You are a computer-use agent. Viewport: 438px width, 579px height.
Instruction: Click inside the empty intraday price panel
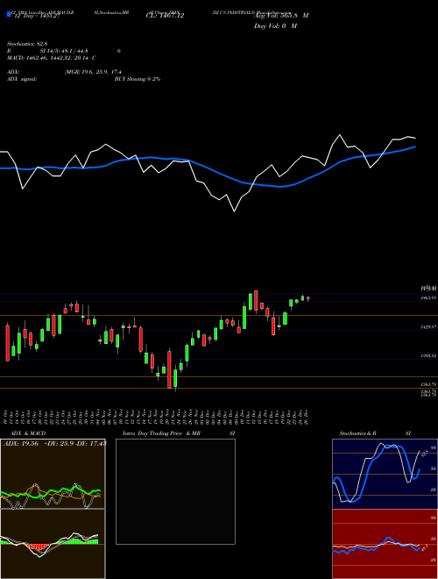175,491
